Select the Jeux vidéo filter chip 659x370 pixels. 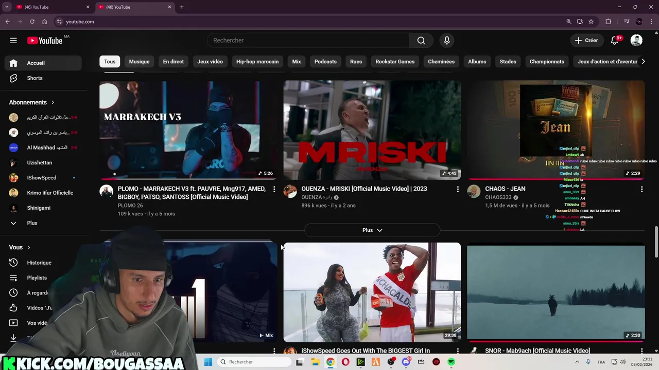[210, 62]
